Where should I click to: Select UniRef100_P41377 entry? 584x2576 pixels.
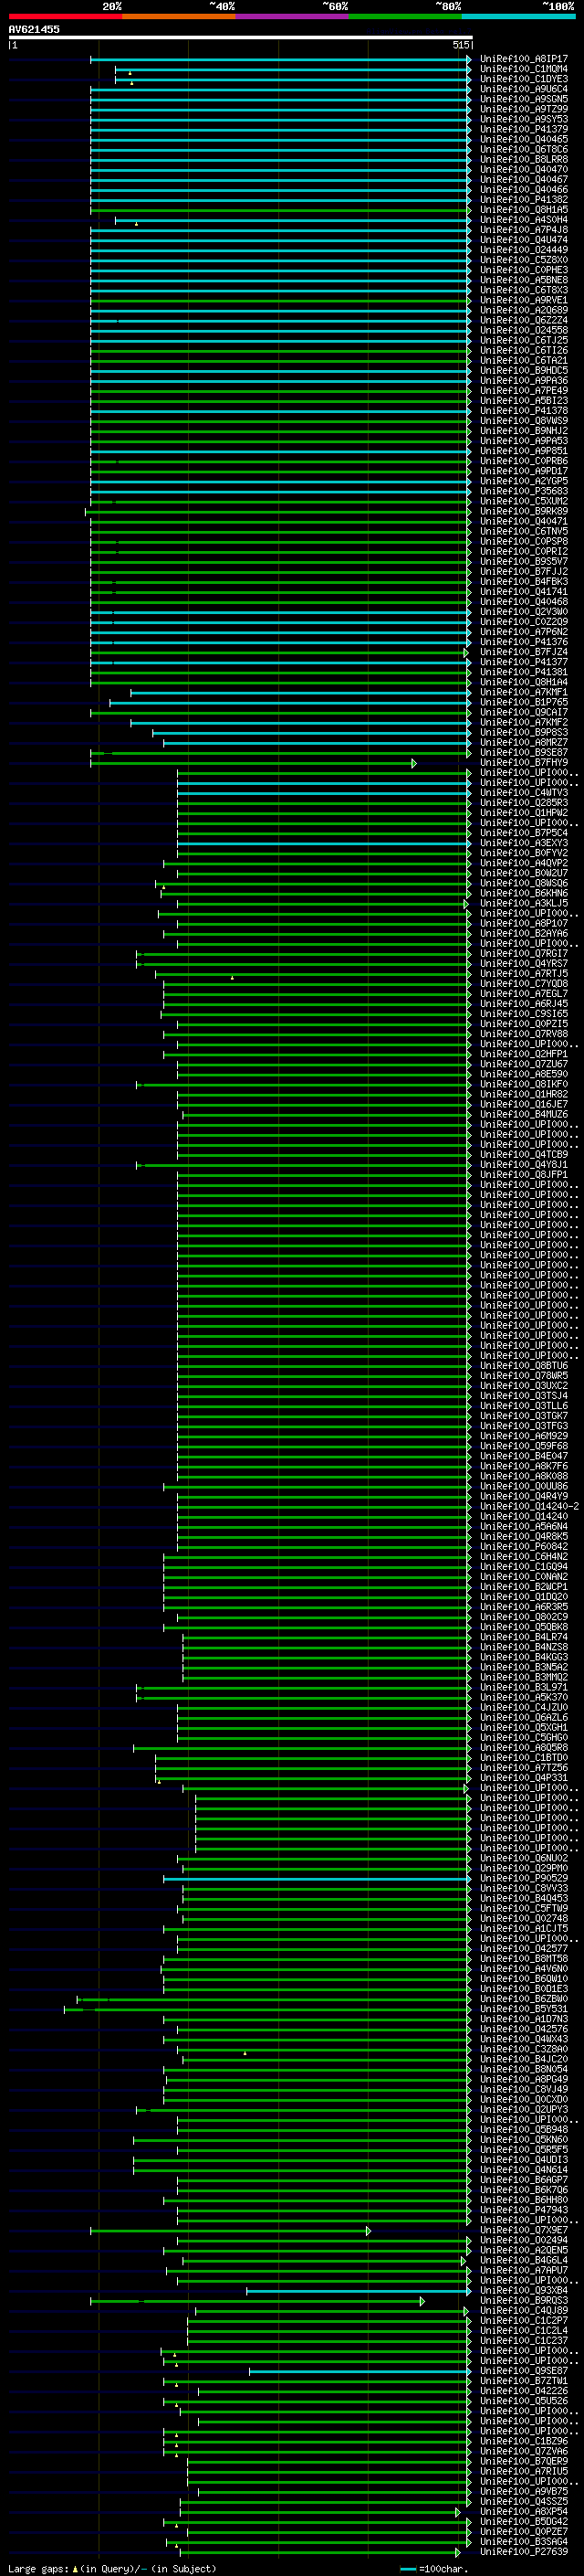523,662
